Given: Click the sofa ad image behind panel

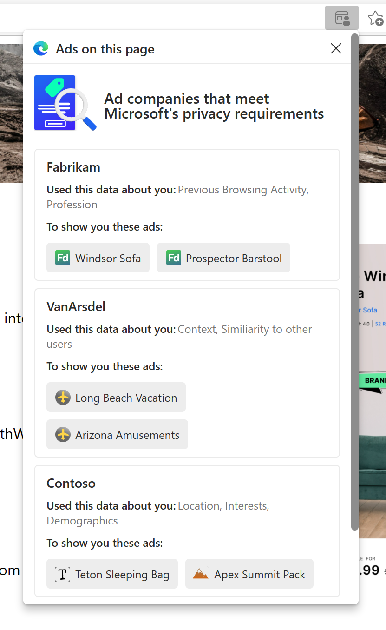Looking at the screenshot, I should 373,391.
